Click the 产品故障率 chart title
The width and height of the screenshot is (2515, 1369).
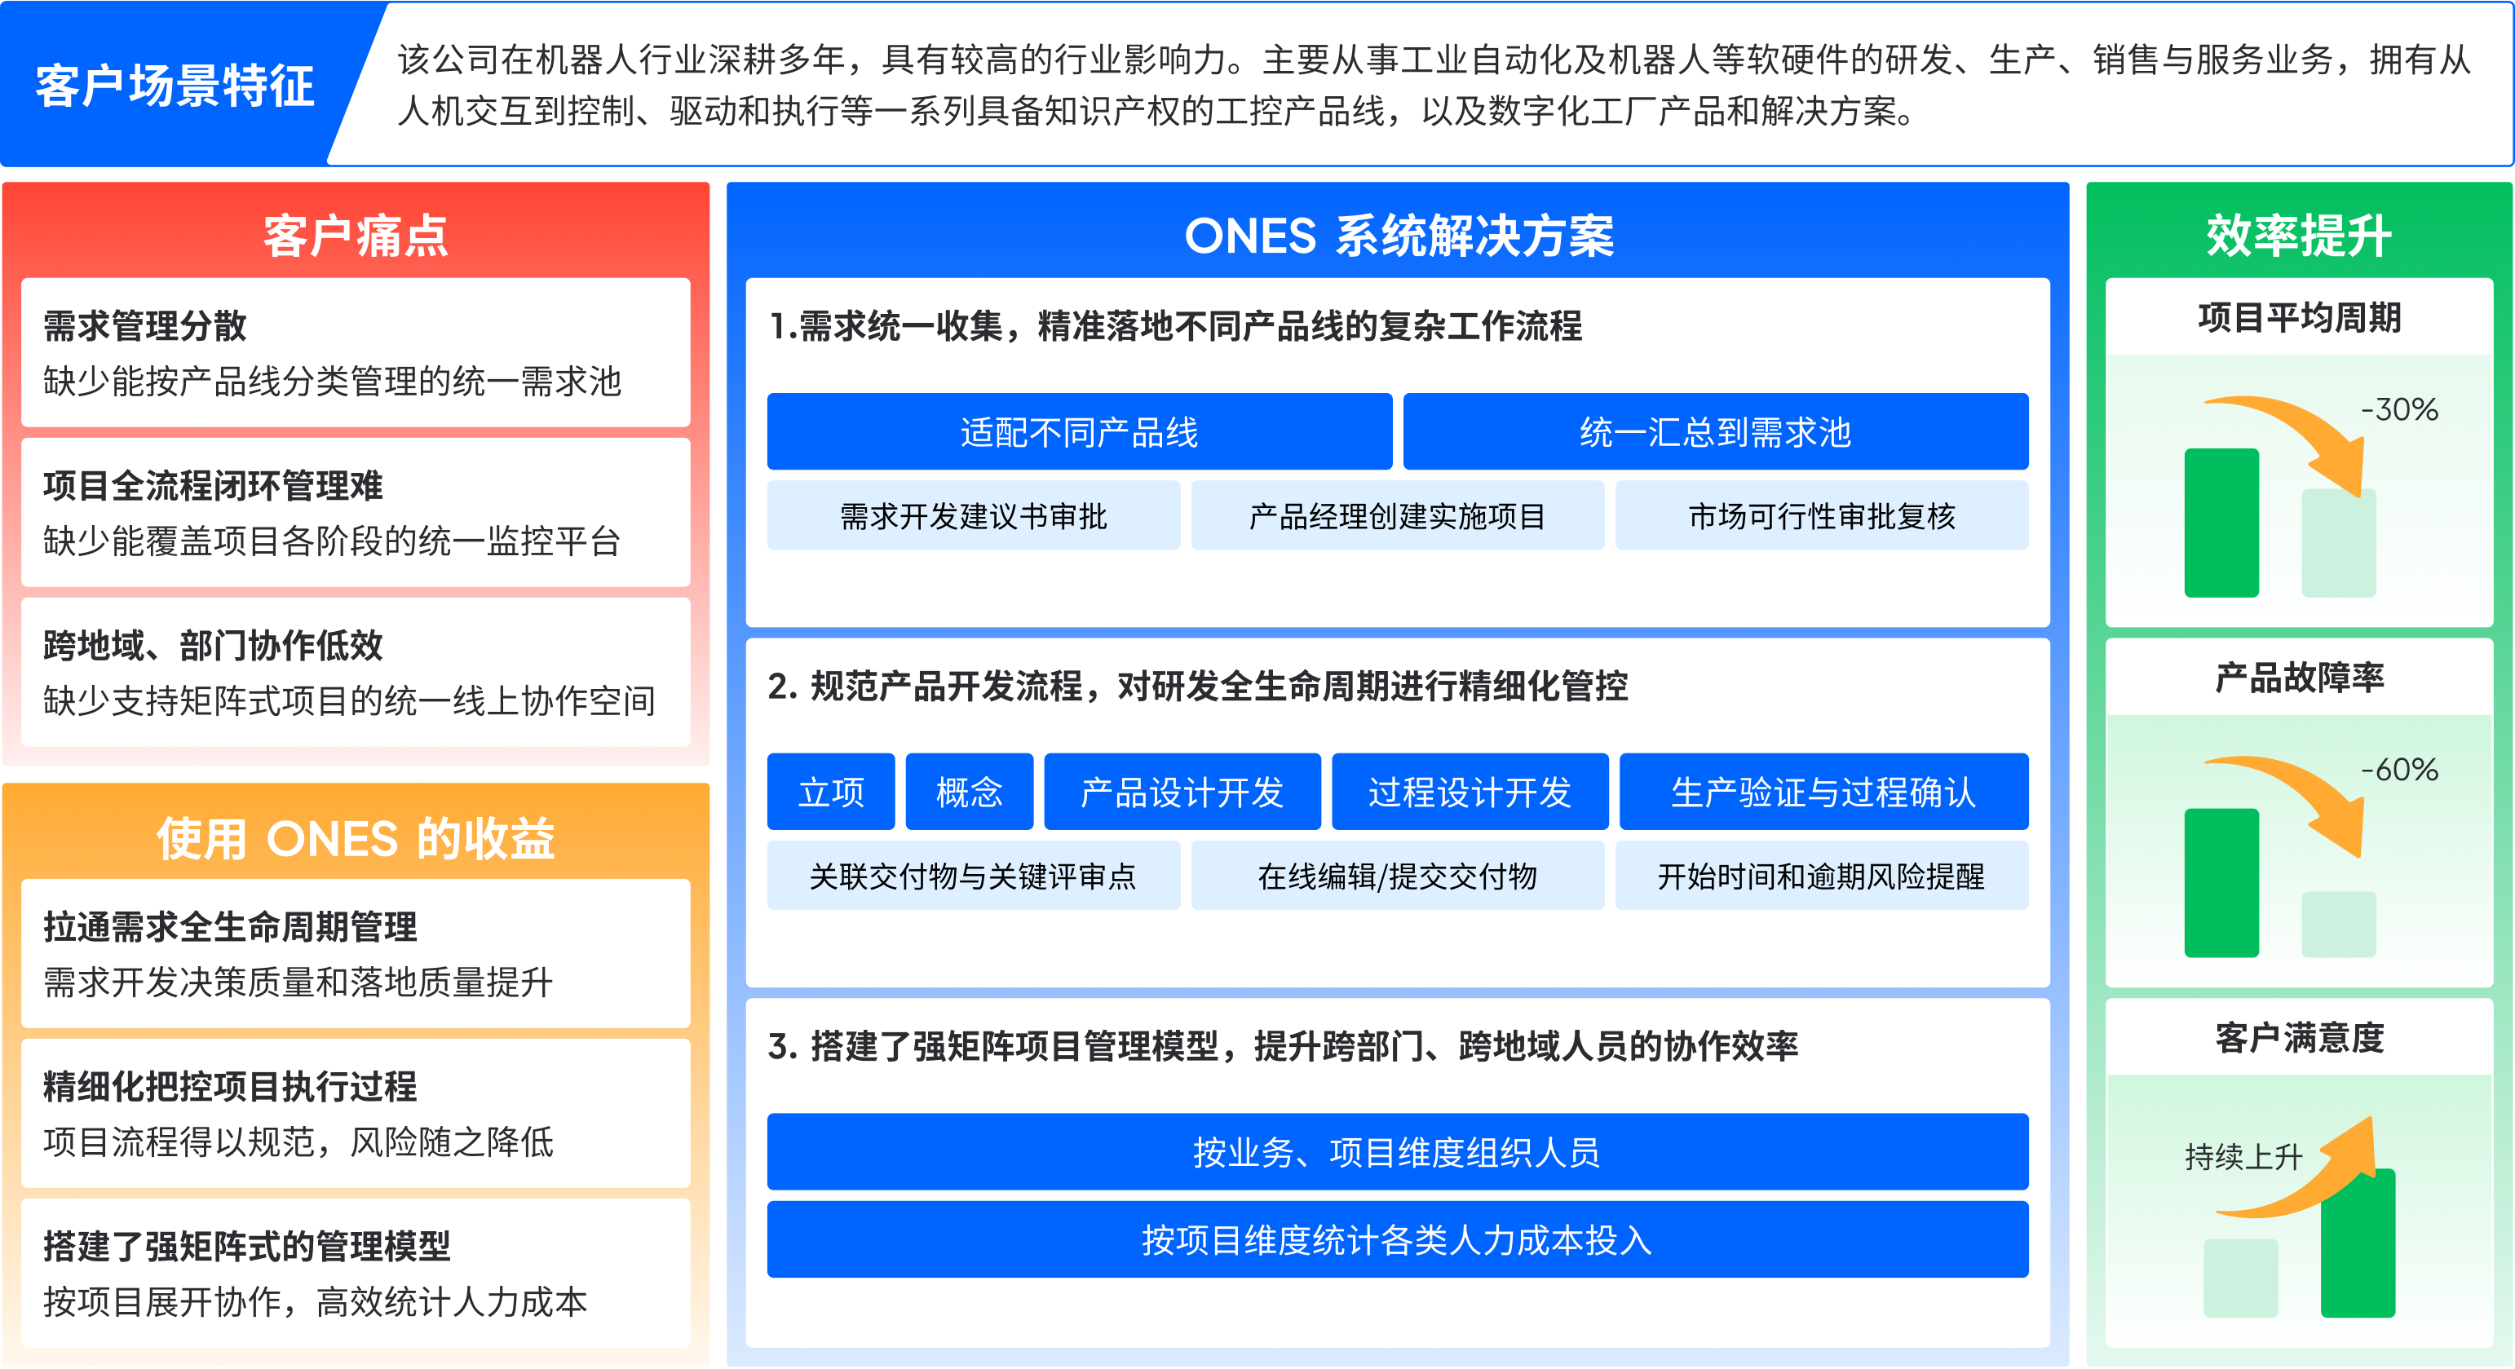[x=2299, y=678]
